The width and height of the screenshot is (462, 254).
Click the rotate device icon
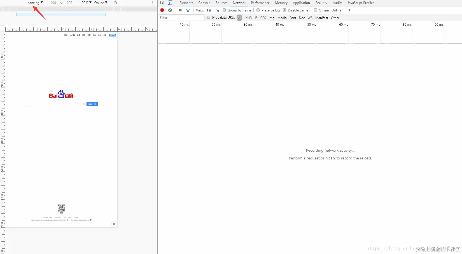point(115,3)
